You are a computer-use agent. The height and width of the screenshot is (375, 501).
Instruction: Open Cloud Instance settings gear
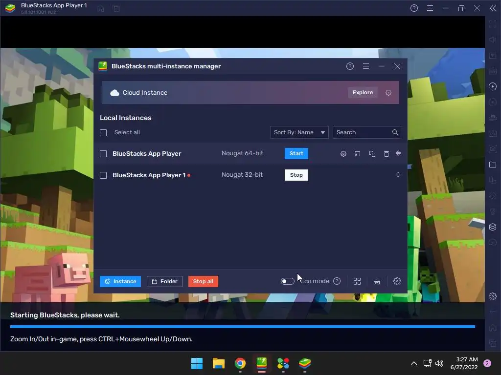[x=388, y=92]
